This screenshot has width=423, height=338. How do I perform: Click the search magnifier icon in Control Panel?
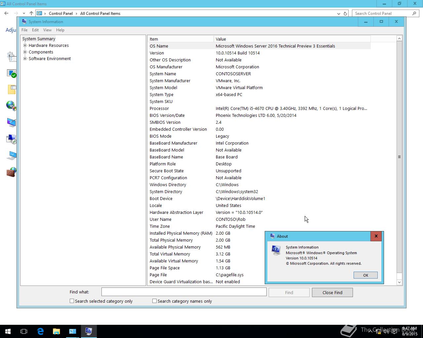click(414, 14)
